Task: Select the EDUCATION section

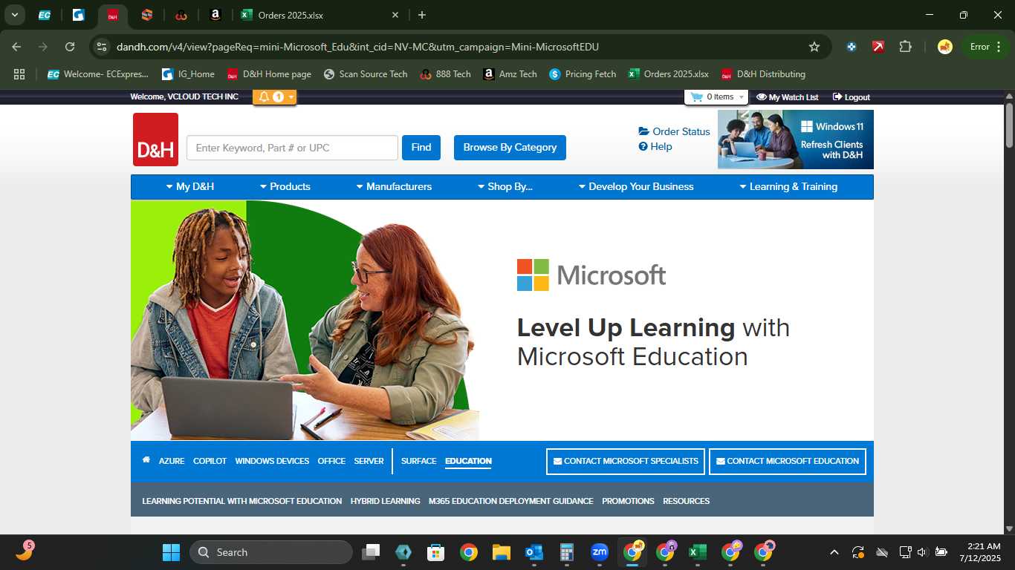Action: tap(468, 461)
